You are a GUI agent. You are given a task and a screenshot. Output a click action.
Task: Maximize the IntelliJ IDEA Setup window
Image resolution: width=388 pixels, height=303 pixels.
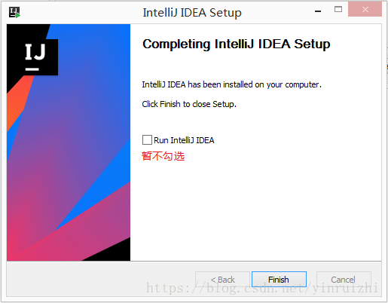[338, 10]
